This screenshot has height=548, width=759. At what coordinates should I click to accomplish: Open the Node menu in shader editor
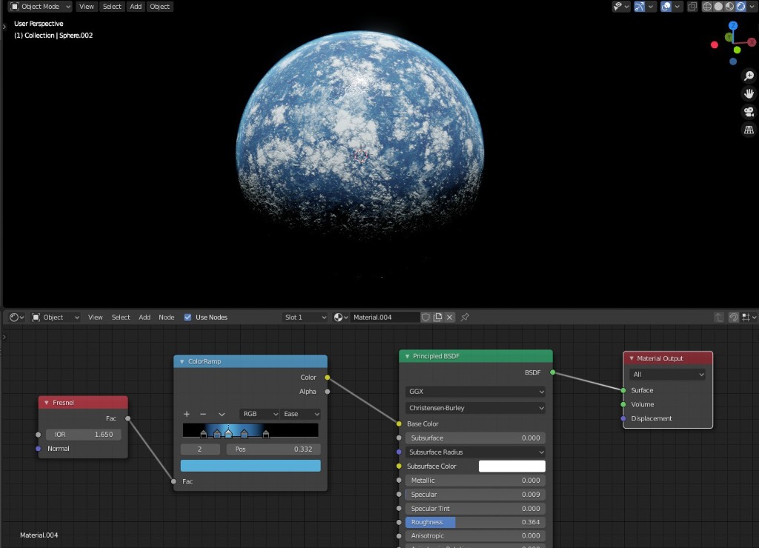click(x=167, y=317)
